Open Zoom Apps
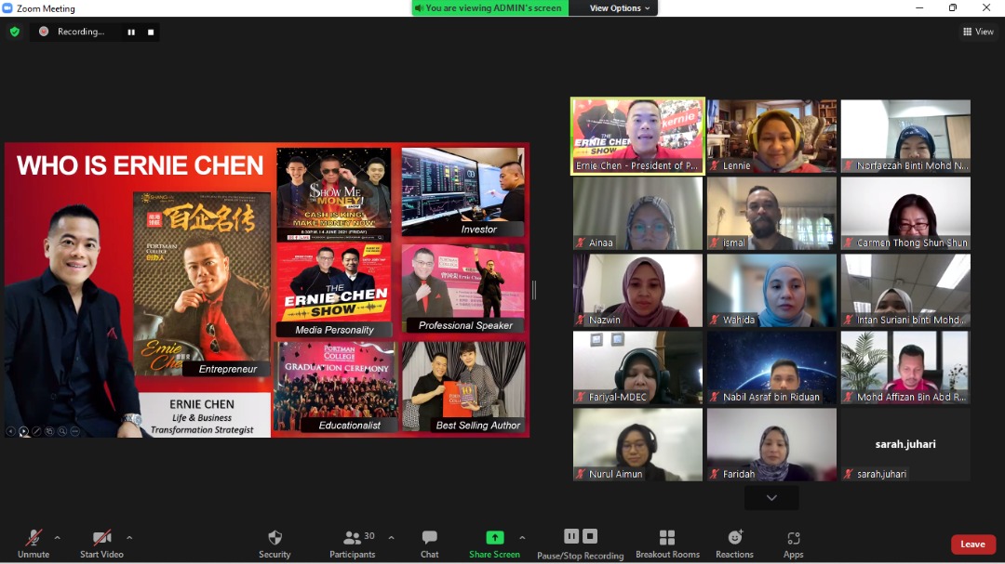1005x564 pixels. [794, 544]
